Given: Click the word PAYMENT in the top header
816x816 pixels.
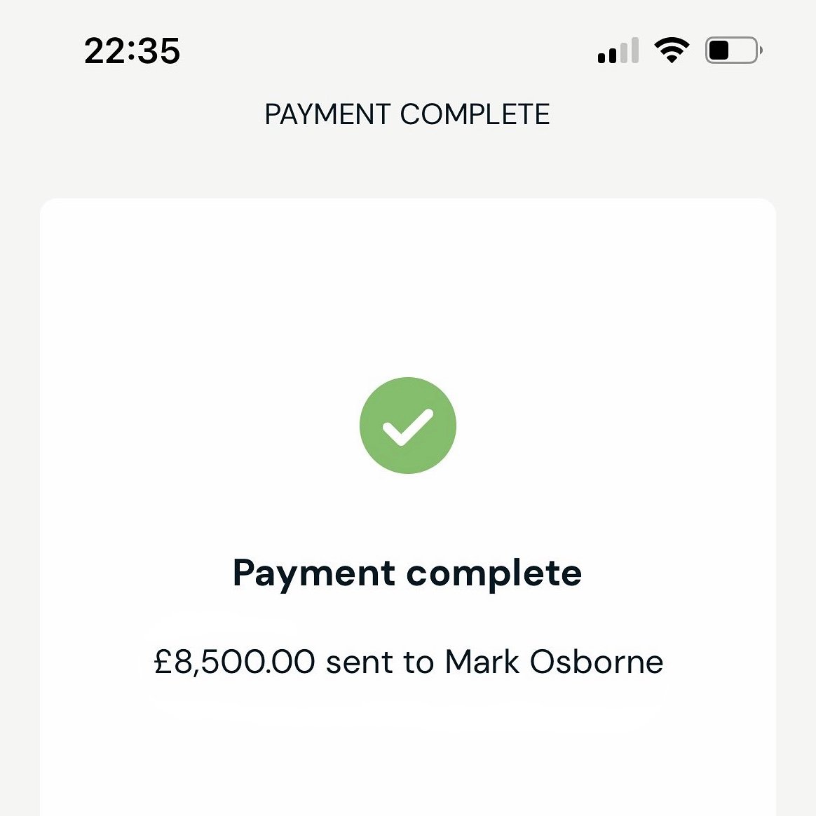Looking at the screenshot, I should [327, 115].
